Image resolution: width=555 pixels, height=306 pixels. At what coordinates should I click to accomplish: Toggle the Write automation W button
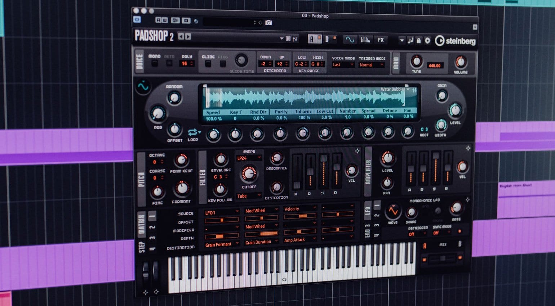164,20
